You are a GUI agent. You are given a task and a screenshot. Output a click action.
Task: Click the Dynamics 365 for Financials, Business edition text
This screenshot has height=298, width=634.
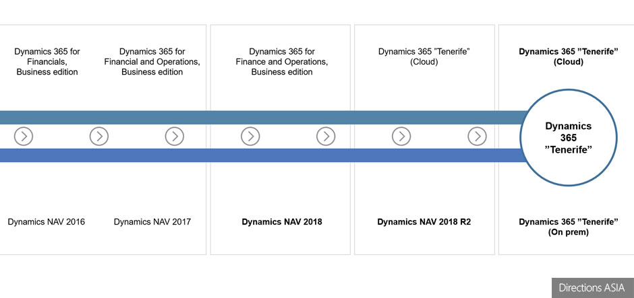coord(47,61)
